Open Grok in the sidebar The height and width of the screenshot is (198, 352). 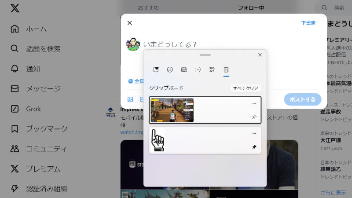[26, 109]
